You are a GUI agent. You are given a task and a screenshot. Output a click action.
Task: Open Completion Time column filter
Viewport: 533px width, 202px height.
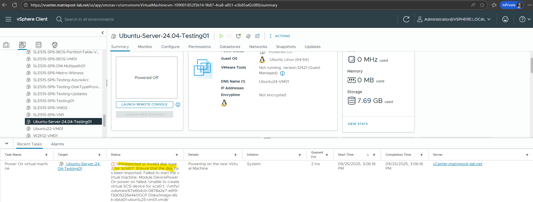coord(422,155)
